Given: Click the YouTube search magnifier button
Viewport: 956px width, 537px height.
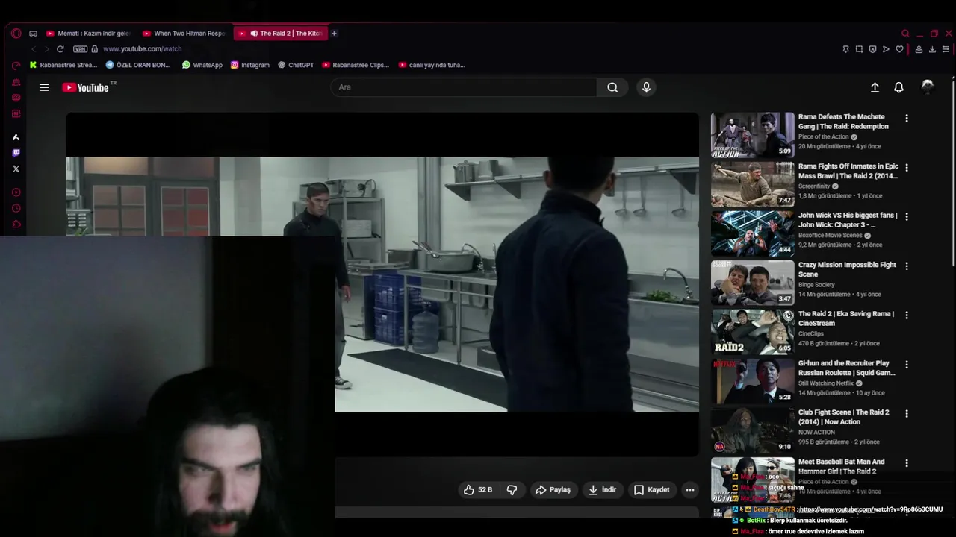Looking at the screenshot, I should pyautogui.click(x=612, y=87).
